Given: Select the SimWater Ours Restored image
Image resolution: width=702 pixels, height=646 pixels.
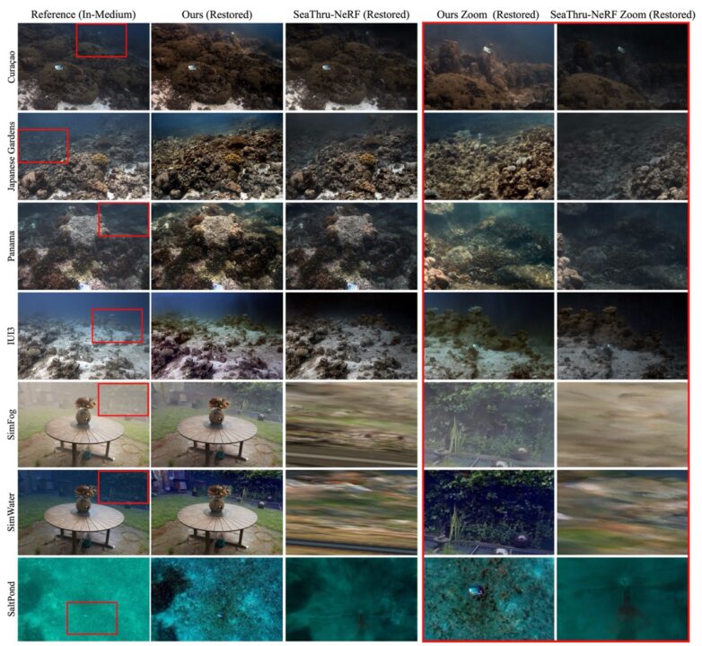Looking at the screenshot, I should (216, 512).
